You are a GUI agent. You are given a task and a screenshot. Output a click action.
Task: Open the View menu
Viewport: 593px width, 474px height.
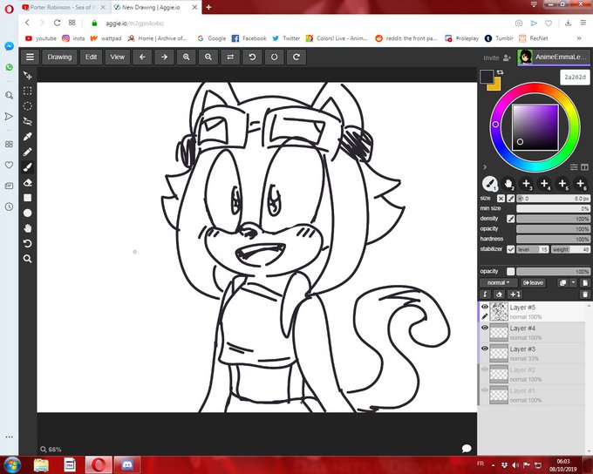tap(117, 58)
